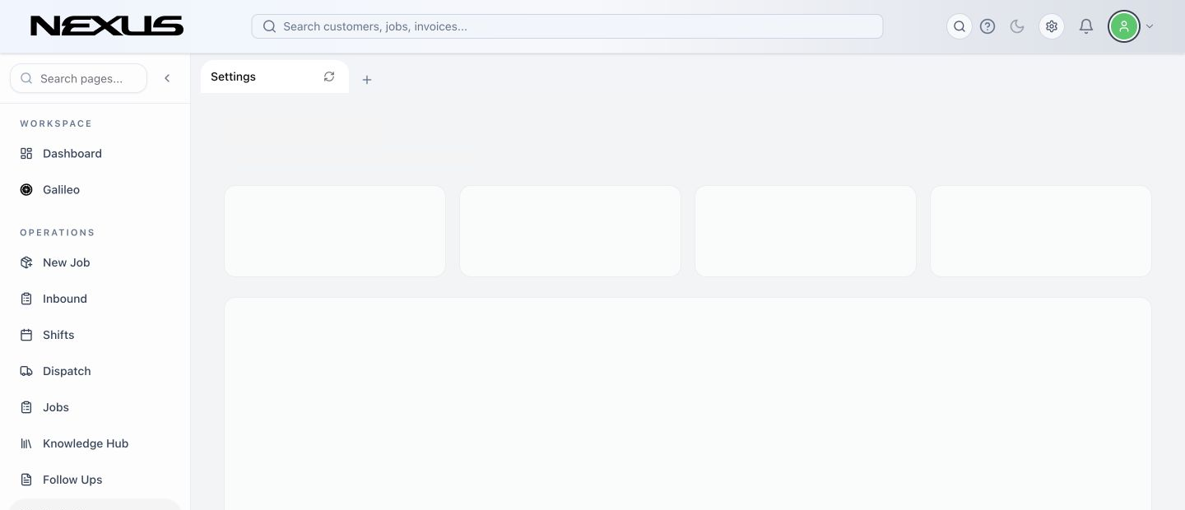The height and width of the screenshot is (510, 1185).
Task: Expand the user account dropdown chevron
Action: point(1150,26)
